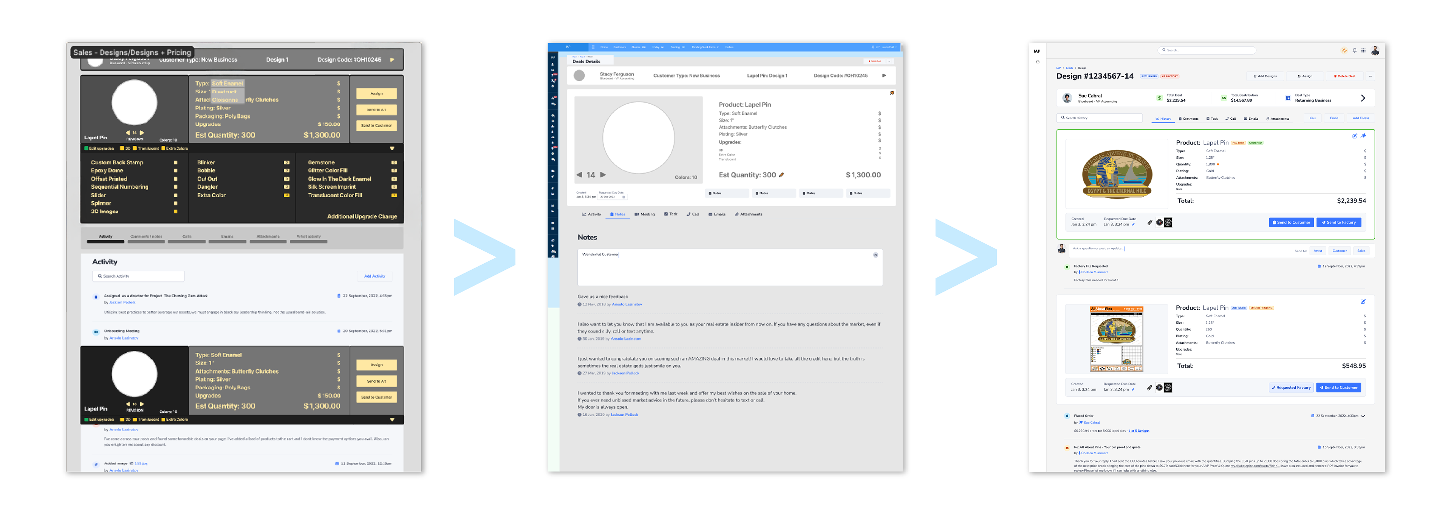The width and height of the screenshot is (1451, 514).
Task: Click the Delete Deal button
Action: click(1344, 76)
